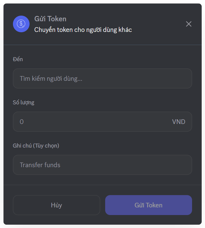205x228 pixels.
Task: Click the Đến field label
Action: pos(18,59)
